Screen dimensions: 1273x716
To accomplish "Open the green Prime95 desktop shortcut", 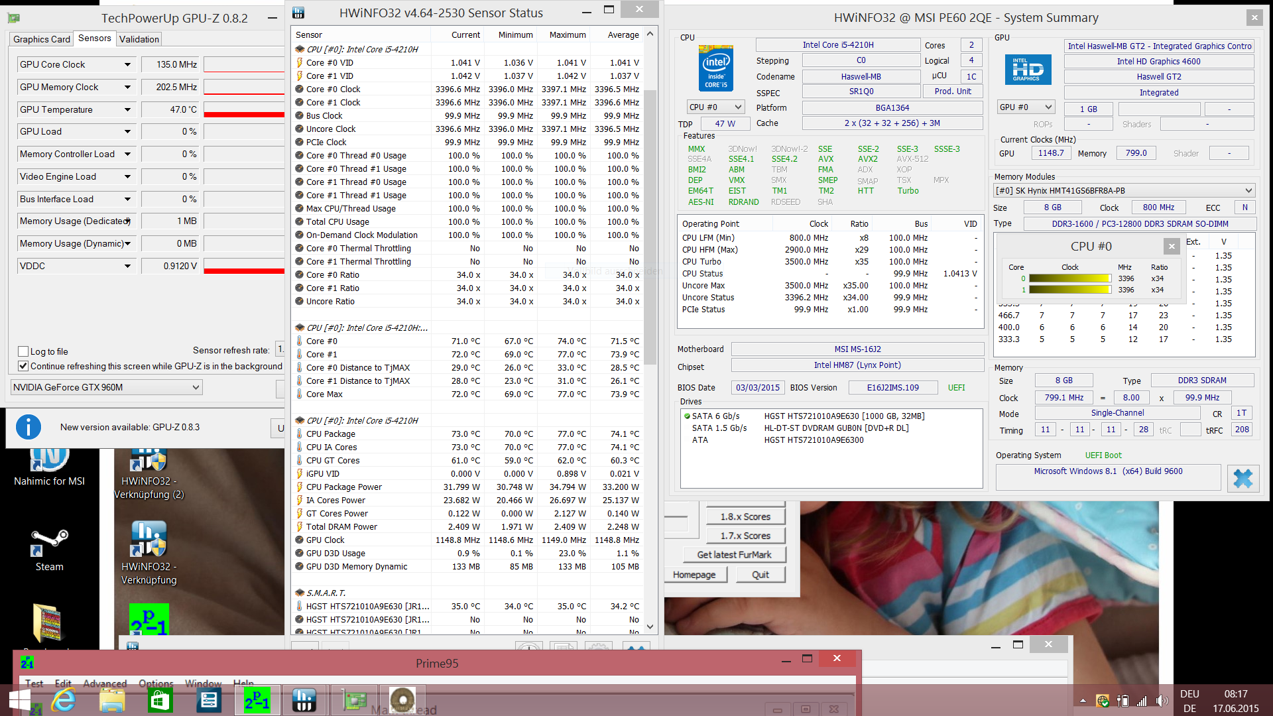I will pos(149,619).
